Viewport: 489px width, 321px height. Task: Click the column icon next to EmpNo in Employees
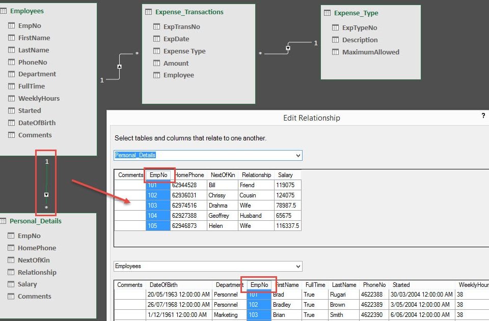(x=11, y=25)
